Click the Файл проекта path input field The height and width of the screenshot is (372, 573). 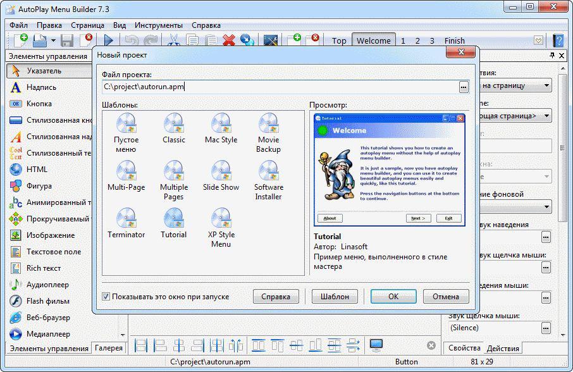(280, 87)
